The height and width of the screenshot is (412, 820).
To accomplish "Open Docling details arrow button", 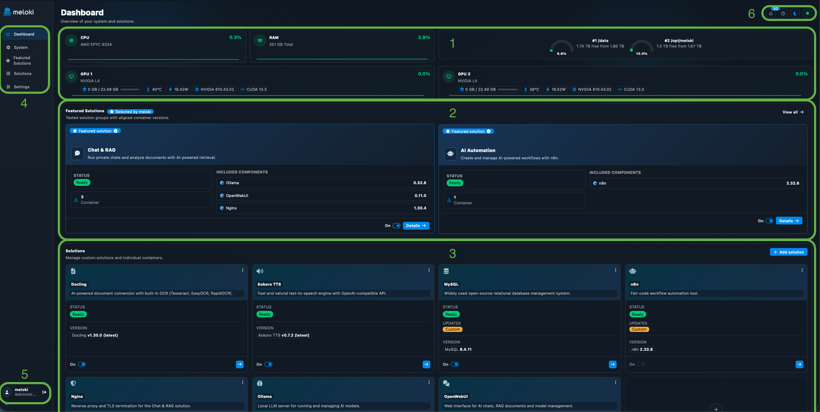I will tap(240, 364).
